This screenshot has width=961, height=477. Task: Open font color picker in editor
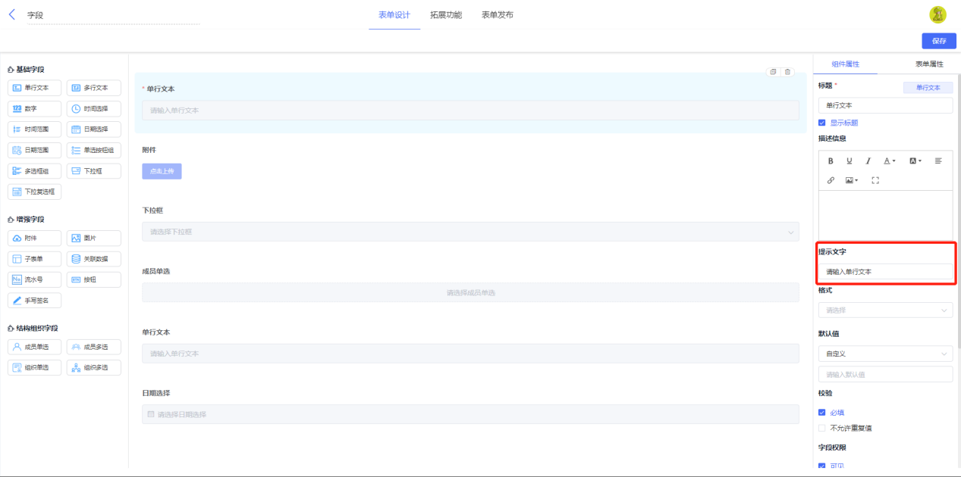(890, 161)
